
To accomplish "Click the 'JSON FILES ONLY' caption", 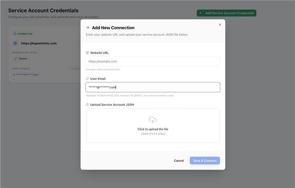I will (153, 134).
